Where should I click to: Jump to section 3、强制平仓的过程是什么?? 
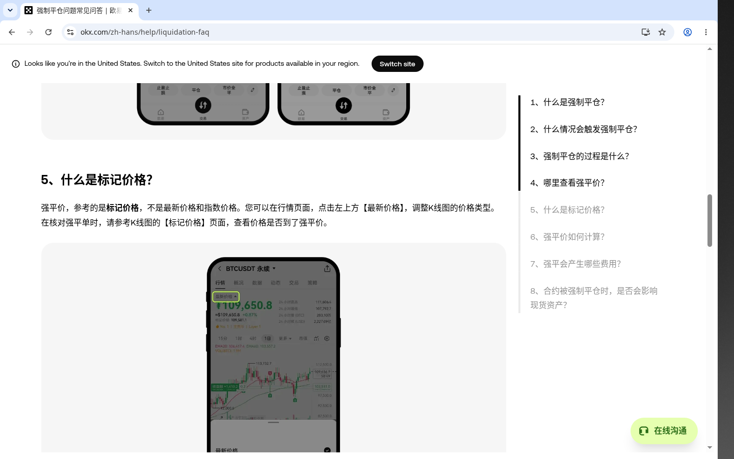(x=580, y=156)
